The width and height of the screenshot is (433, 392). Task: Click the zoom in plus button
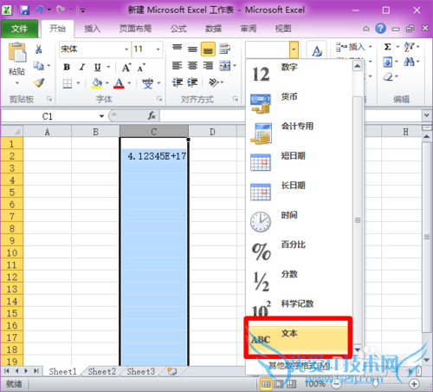pyautogui.click(x=414, y=384)
